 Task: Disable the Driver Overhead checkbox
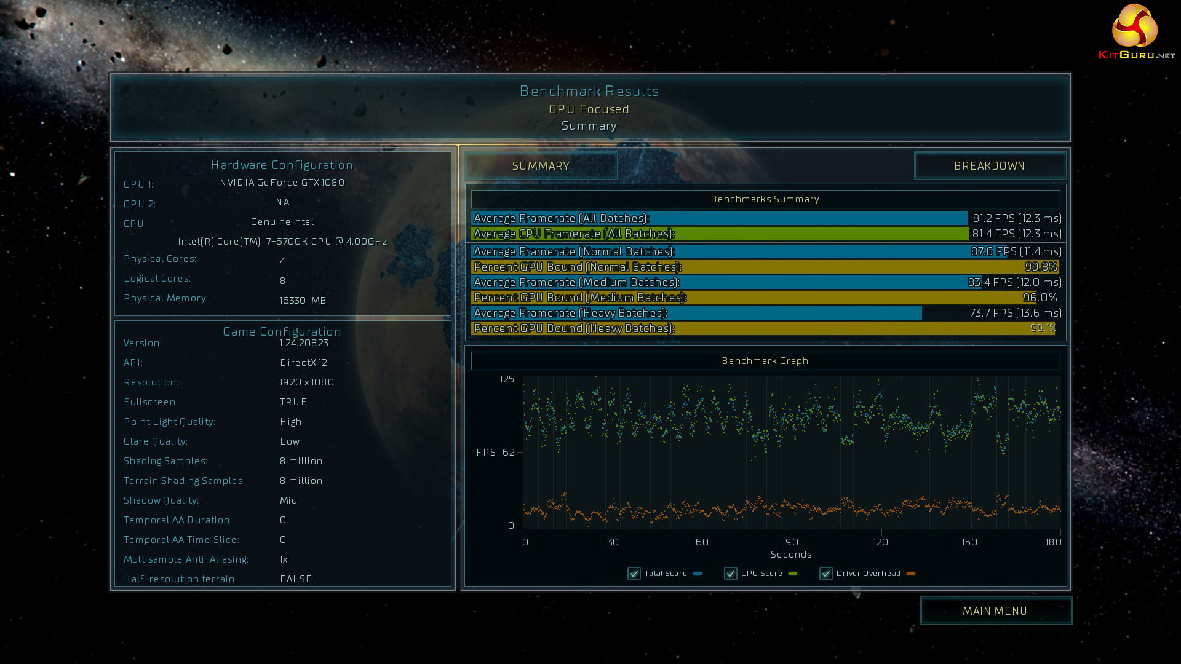click(825, 574)
